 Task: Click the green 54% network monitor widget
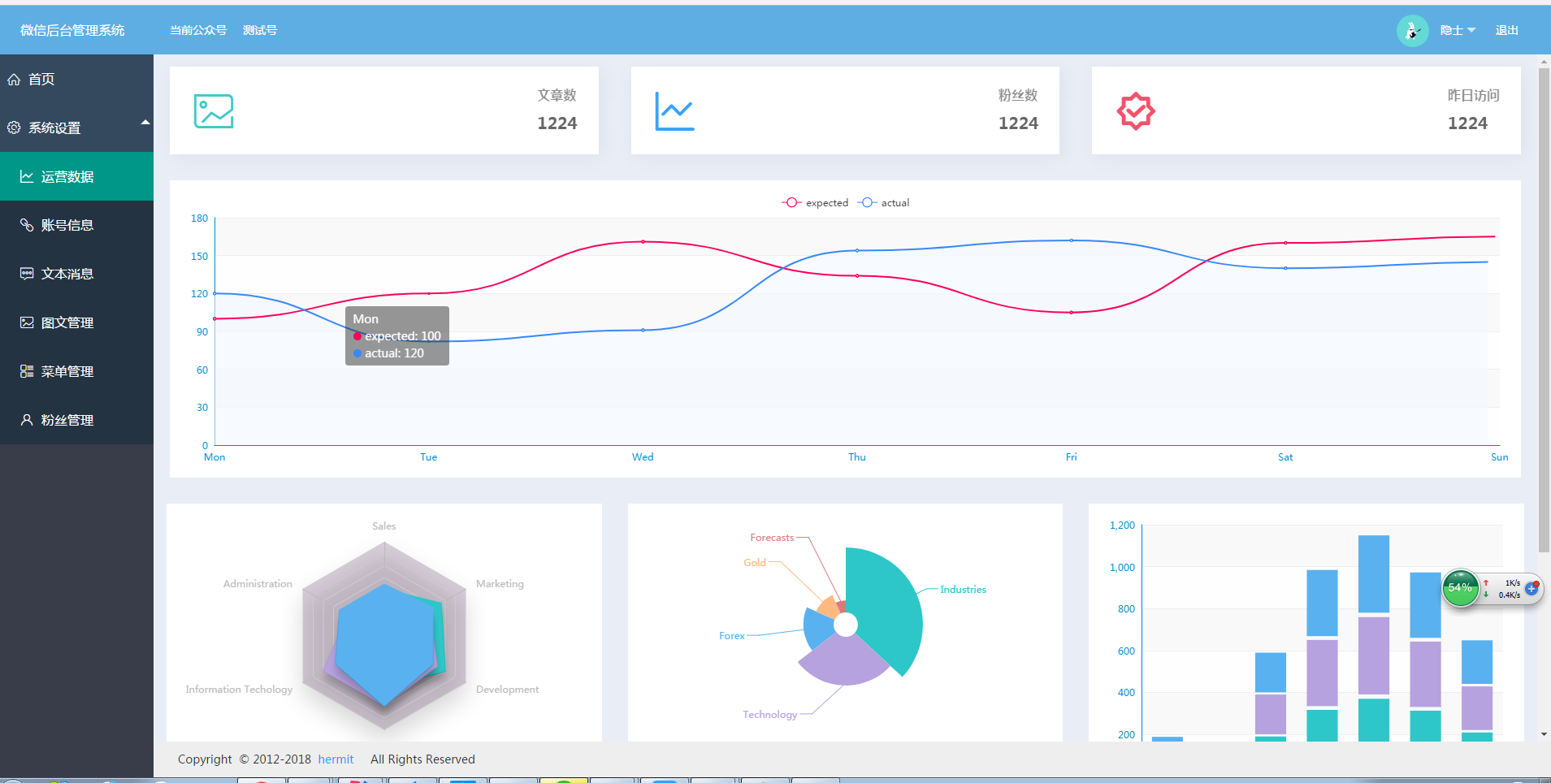click(1460, 588)
